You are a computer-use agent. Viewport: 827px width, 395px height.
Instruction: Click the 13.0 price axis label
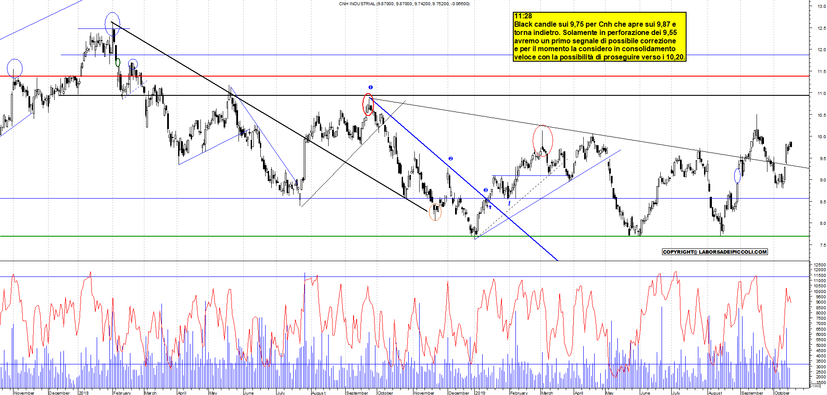click(821, 7)
